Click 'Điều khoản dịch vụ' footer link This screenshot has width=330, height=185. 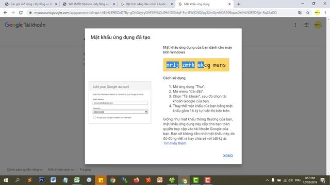click(x=61, y=170)
